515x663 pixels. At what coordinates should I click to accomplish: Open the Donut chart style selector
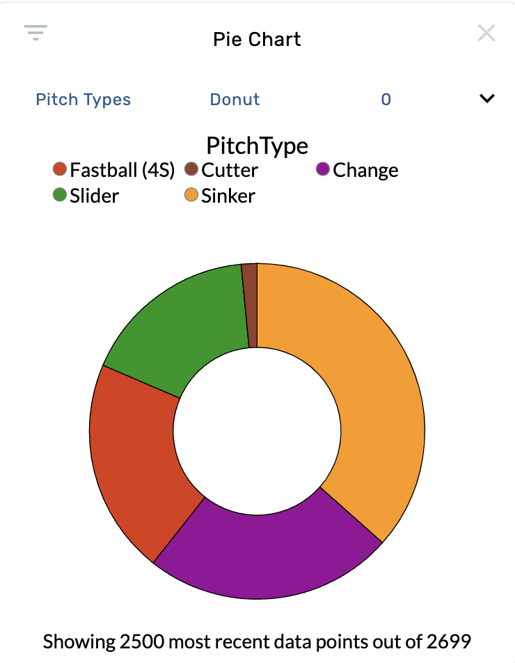click(x=235, y=99)
